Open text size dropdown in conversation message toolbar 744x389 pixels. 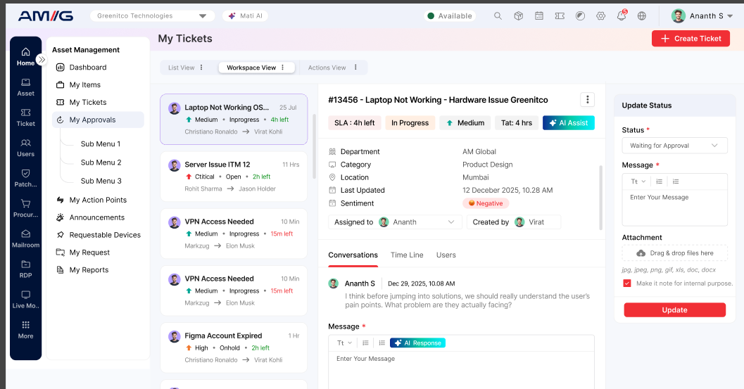[x=344, y=343]
